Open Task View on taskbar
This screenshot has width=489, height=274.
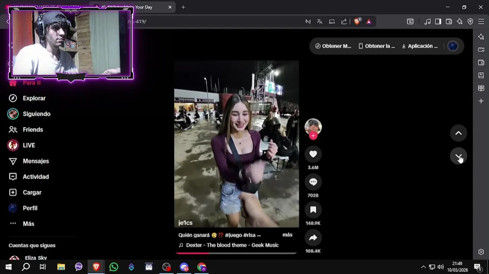[43, 267]
